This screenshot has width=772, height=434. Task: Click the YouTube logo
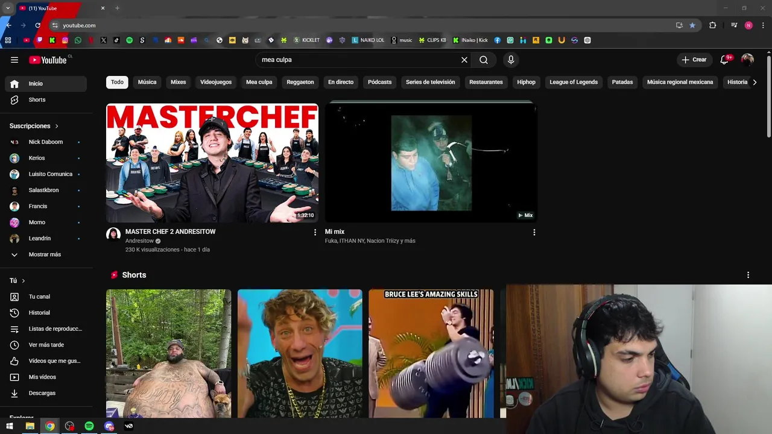click(x=48, y=60)
